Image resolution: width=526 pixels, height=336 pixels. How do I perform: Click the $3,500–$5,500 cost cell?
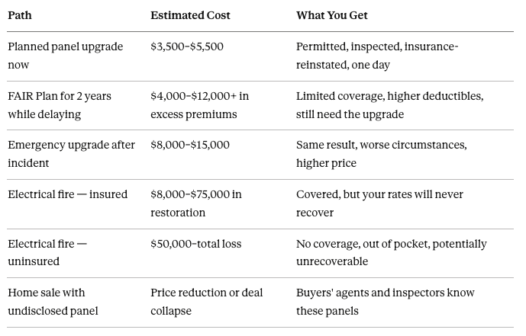click(187, 46)
